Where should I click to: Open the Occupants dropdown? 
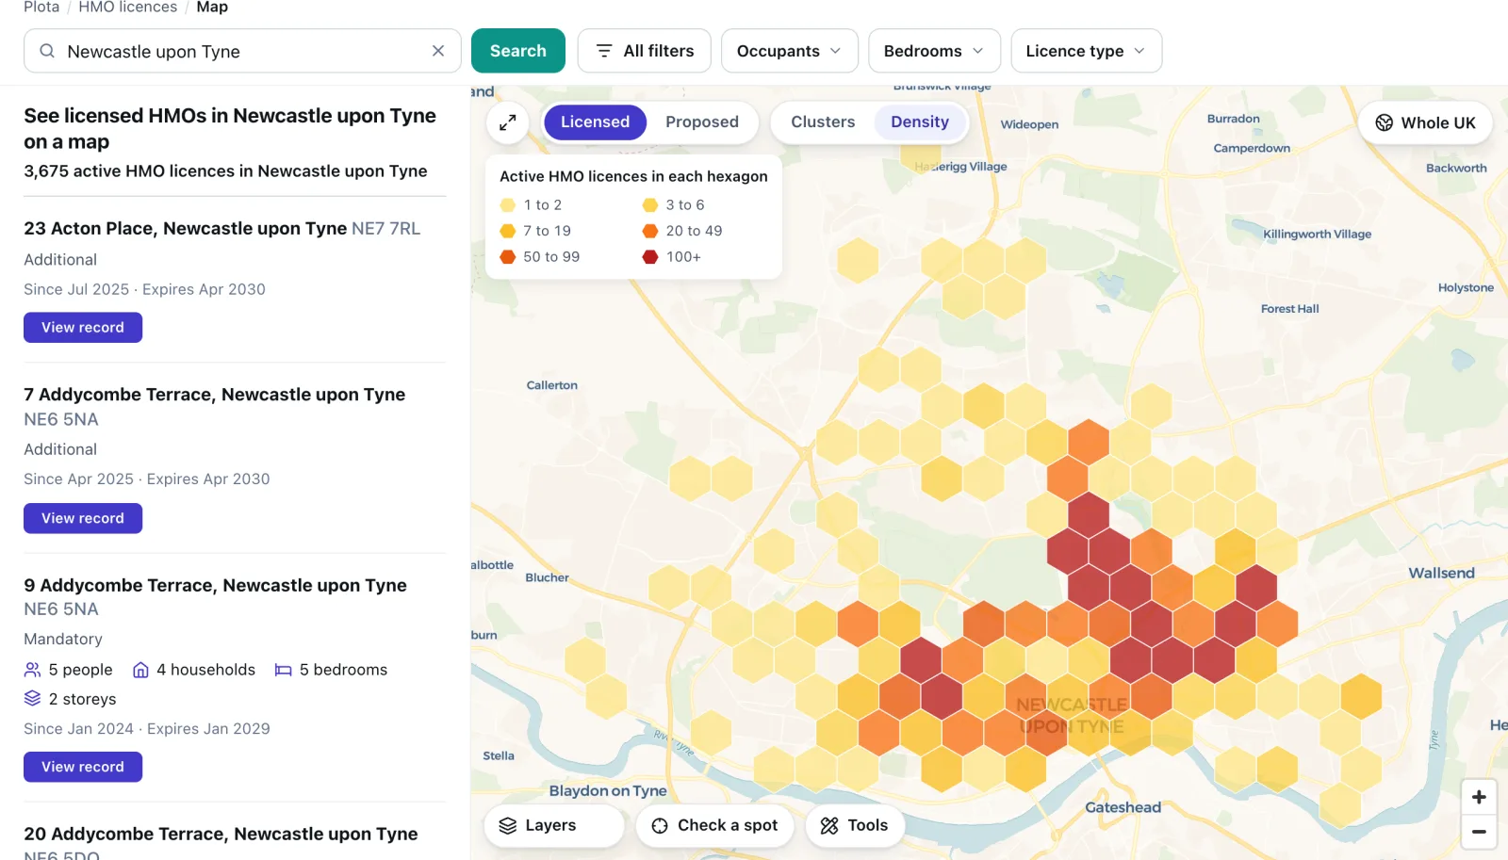(x=790, y=51)
